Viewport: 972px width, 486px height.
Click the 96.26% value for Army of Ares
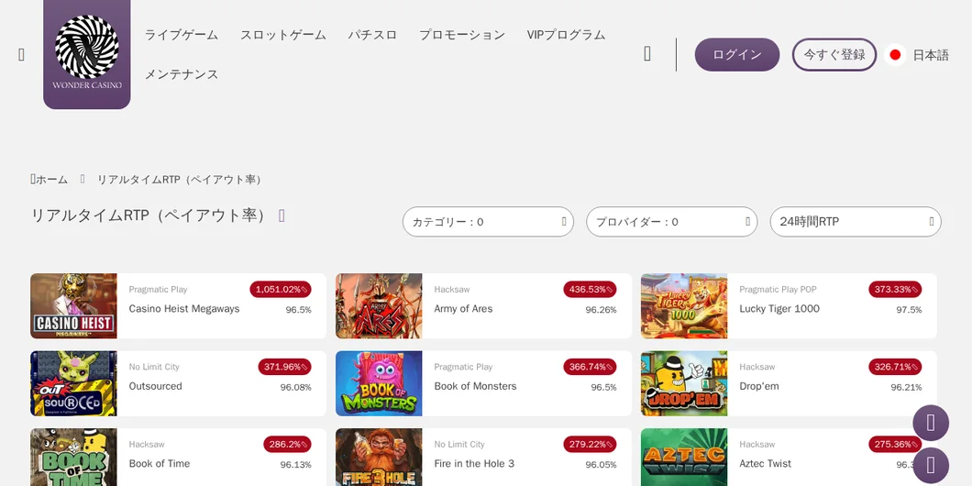601,310
